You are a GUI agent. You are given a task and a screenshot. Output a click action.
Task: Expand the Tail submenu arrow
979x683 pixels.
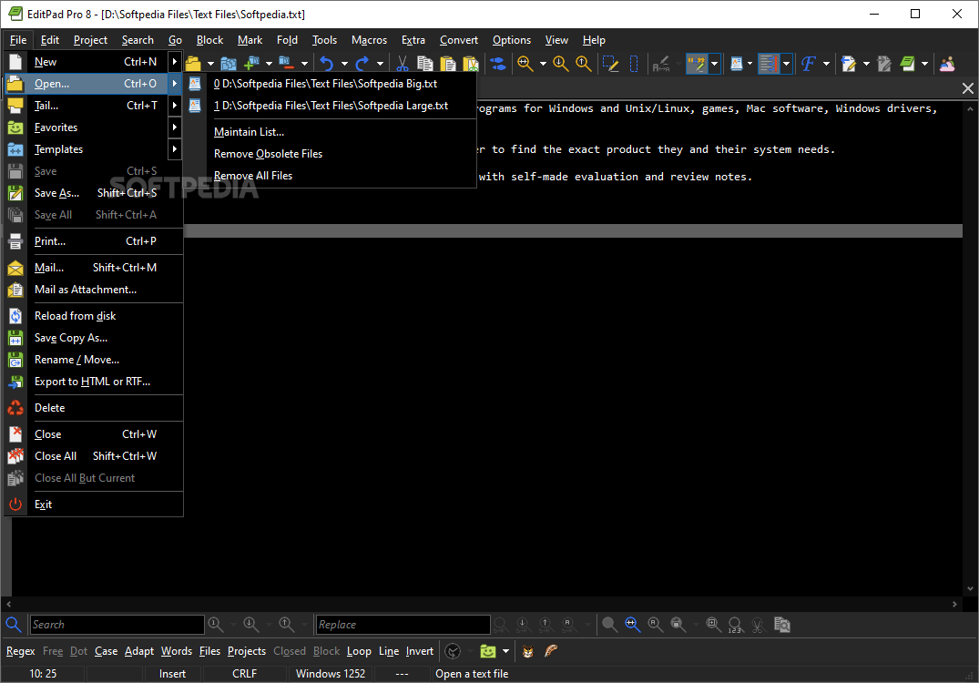pyautogui.click(x=175, y=106)
